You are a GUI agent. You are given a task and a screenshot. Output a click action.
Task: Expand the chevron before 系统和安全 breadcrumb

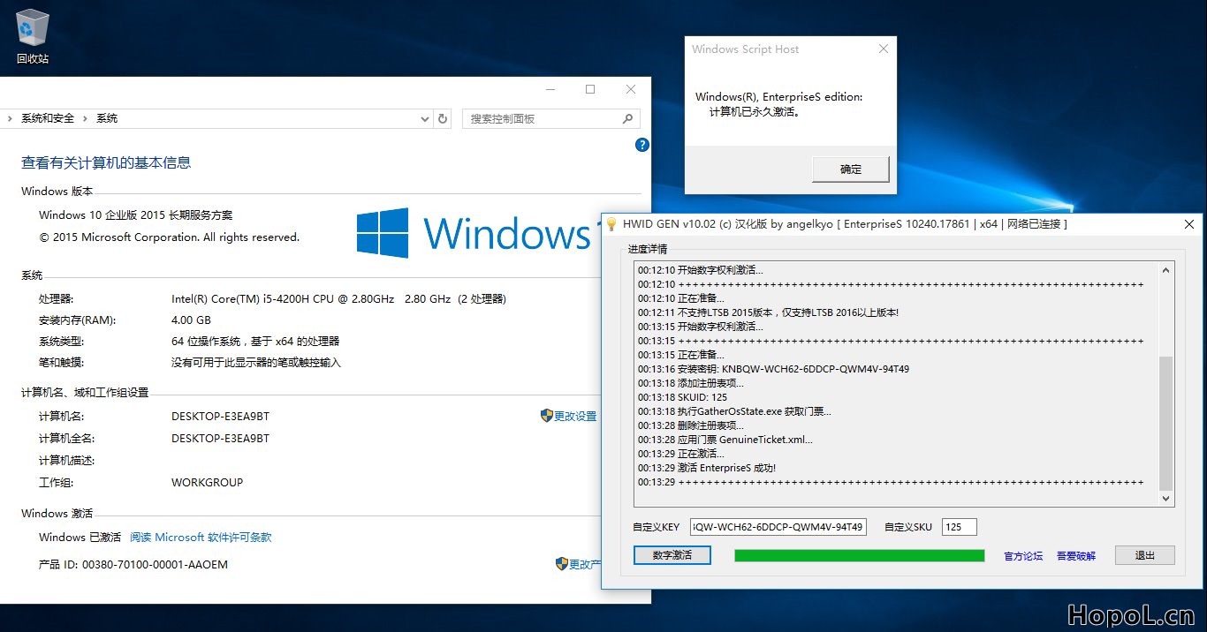[10, 118]
